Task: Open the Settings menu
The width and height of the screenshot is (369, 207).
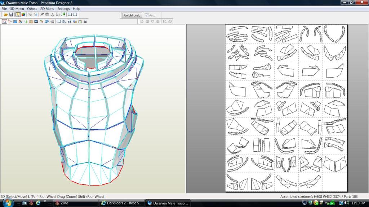Action: [x=63, y=9]
